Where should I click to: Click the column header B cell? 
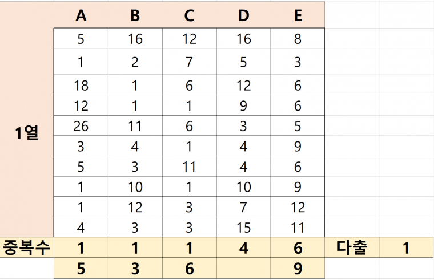tap(135, 17)
